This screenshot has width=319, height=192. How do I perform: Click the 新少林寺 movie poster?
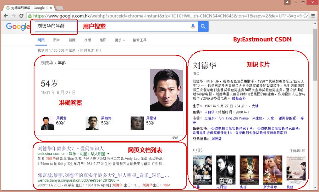point(273,170)
